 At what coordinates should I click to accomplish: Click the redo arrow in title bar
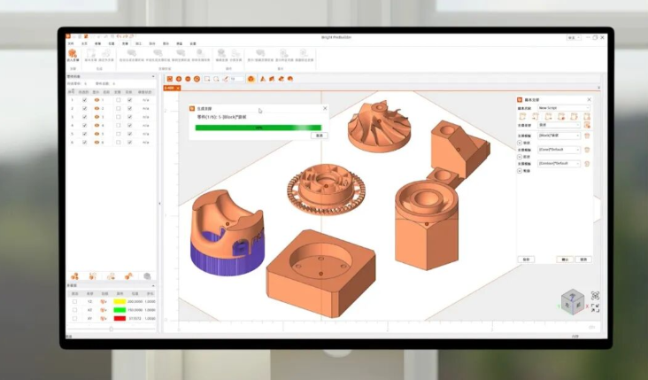click(x=126, y=37)
